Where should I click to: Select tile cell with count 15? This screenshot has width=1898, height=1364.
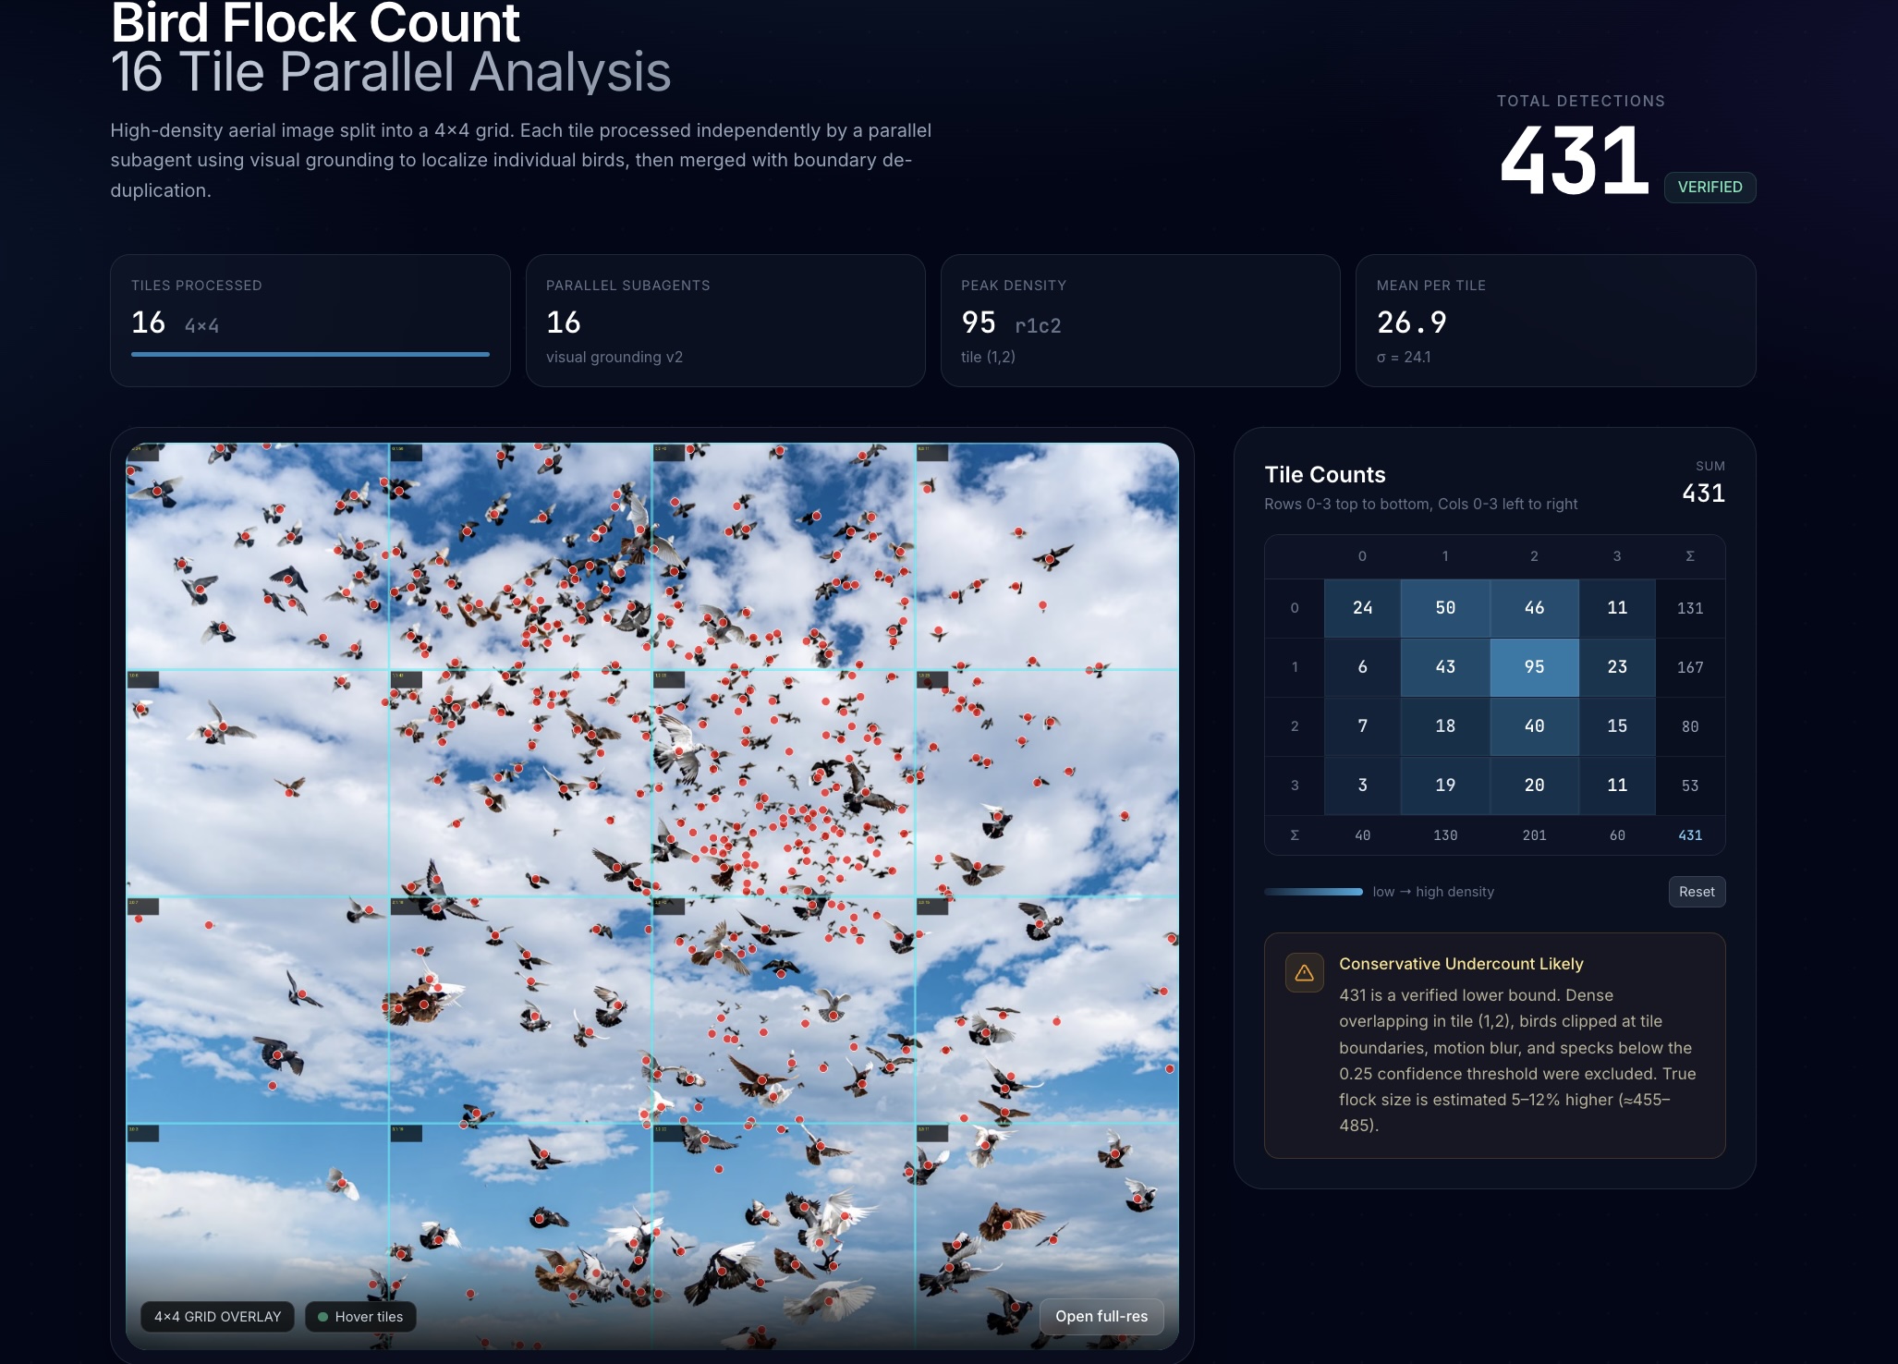pyautogui.click(x=1617, y=725)
